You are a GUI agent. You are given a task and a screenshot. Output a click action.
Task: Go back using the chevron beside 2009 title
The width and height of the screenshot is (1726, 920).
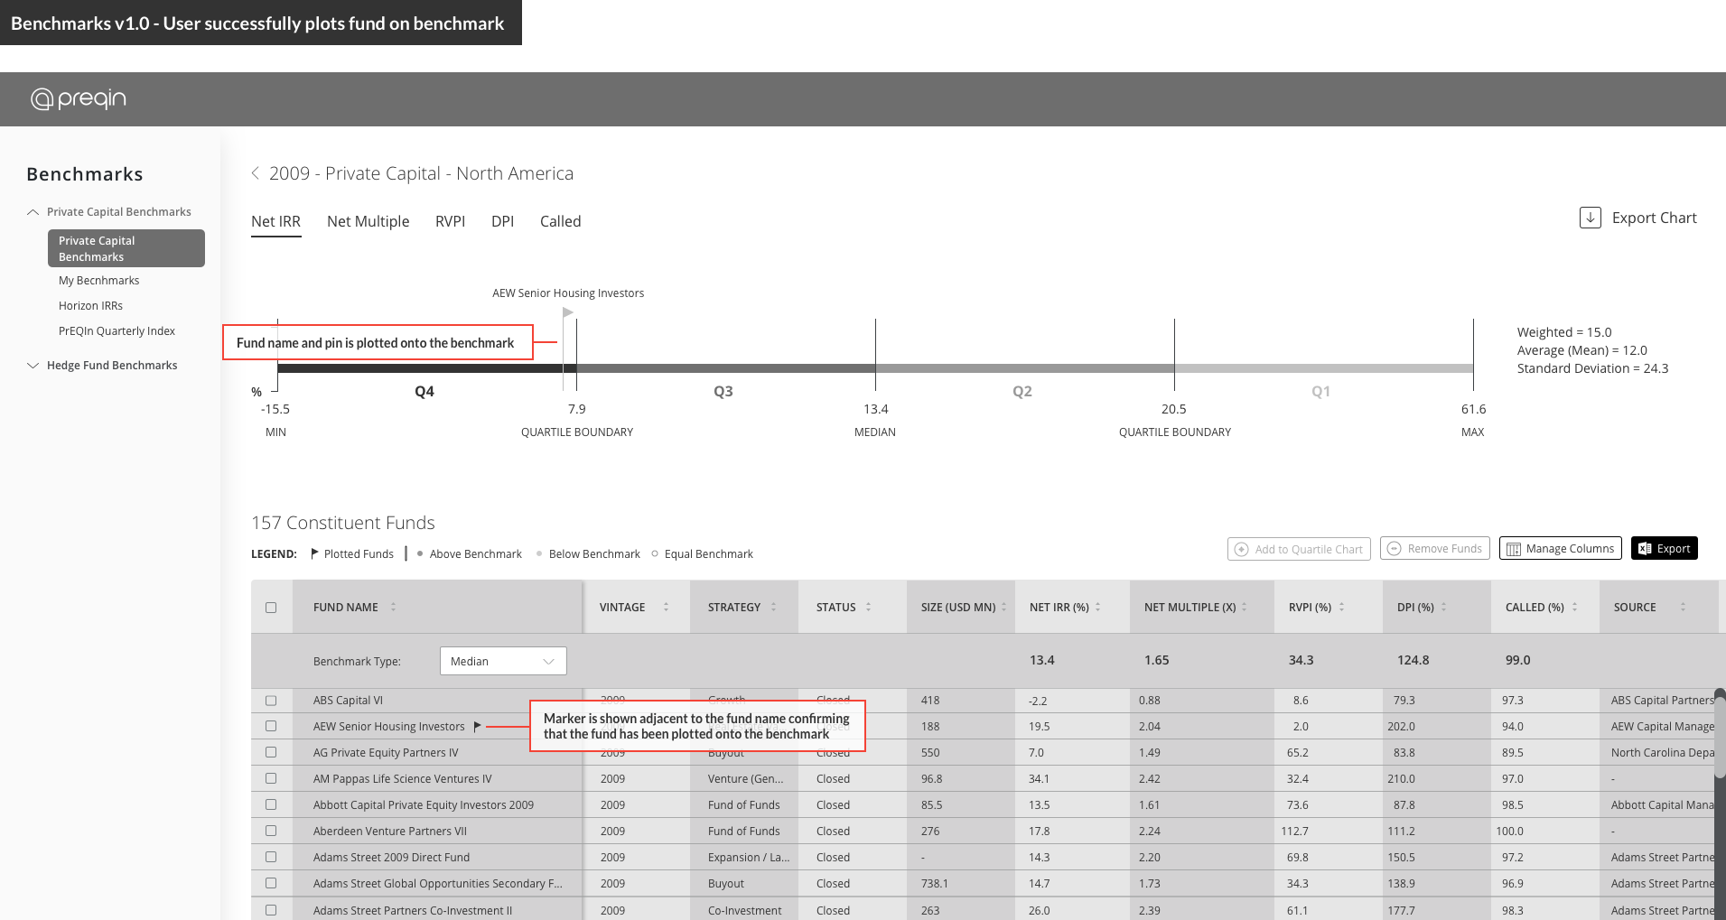pos(256,173)
